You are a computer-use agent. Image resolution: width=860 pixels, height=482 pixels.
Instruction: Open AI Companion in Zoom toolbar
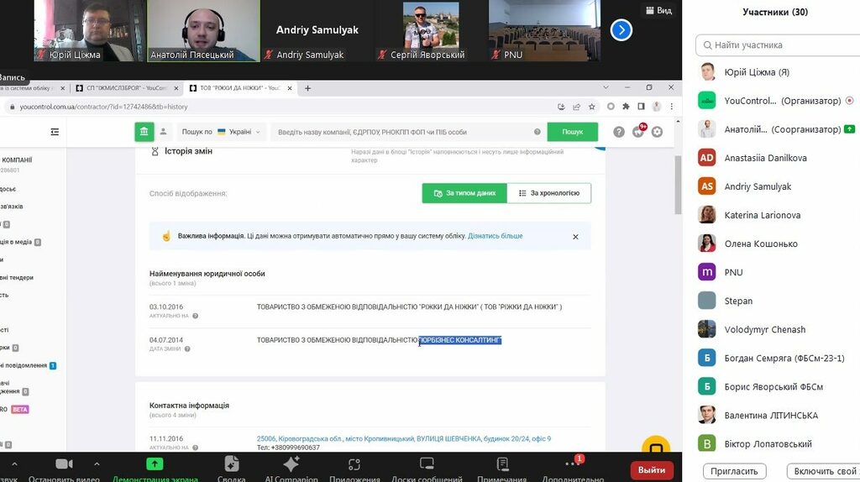tap(291, 469)
